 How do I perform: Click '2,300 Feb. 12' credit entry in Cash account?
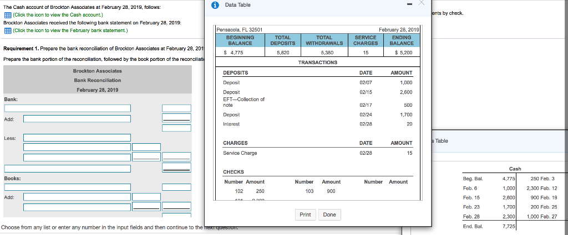pyautogui.click(x=542, y=188)
